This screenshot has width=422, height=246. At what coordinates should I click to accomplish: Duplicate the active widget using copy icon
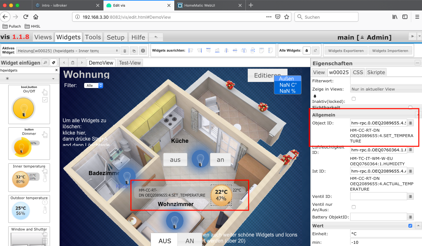click(x=134, y=51)
